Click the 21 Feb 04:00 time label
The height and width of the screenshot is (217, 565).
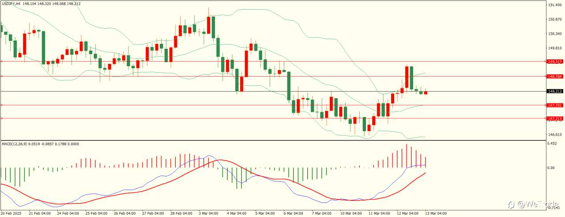pos(39,213)
